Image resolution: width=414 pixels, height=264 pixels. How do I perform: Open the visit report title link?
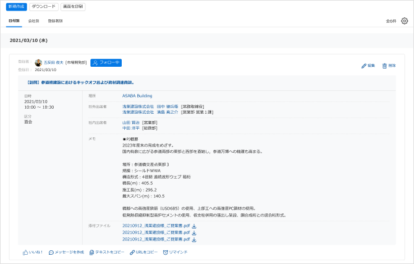coord(80,82)
